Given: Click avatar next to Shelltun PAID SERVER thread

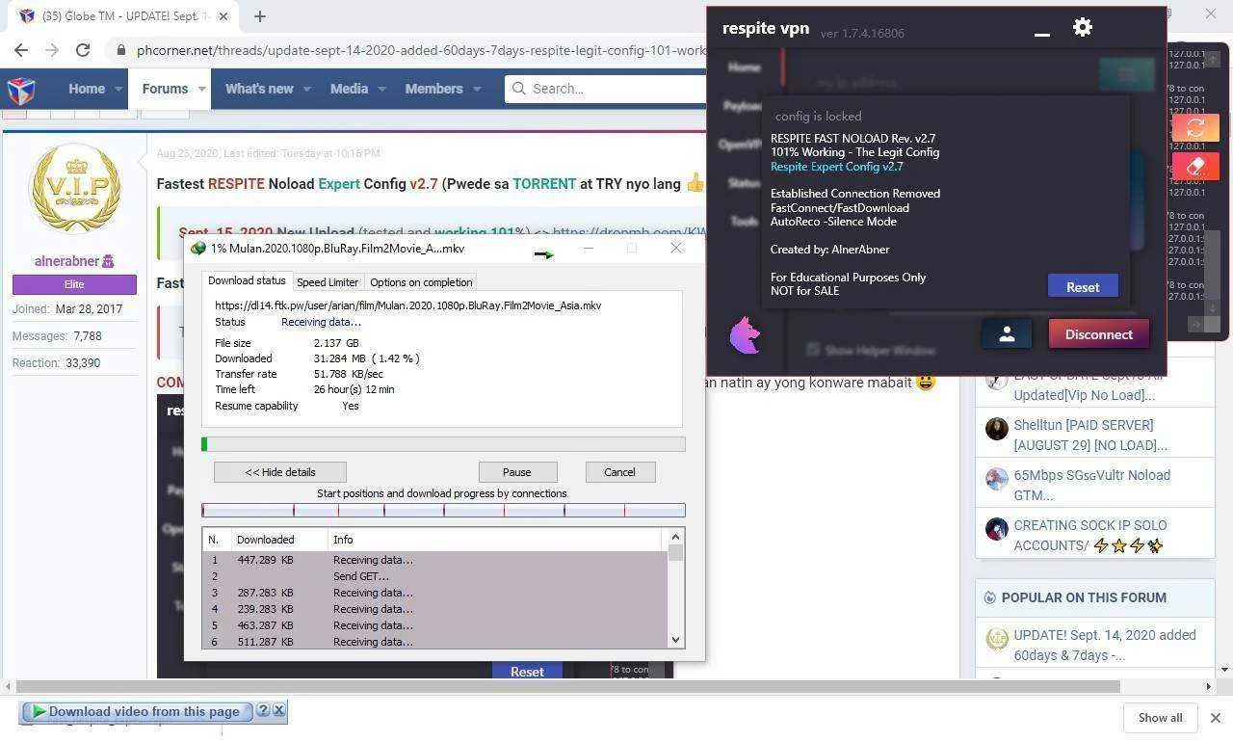Looking at the screenshot, I should pyautogui.click(x=996, y=429).
